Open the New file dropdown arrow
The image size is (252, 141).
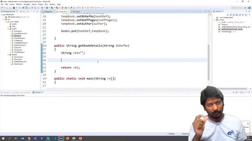pos(4,8)
